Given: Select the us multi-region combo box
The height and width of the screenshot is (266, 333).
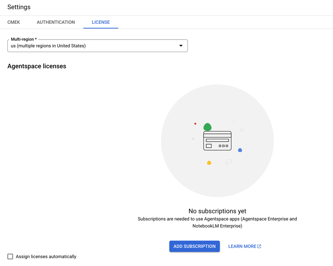Looking at the screenshot, I should (x=94, y=46).
